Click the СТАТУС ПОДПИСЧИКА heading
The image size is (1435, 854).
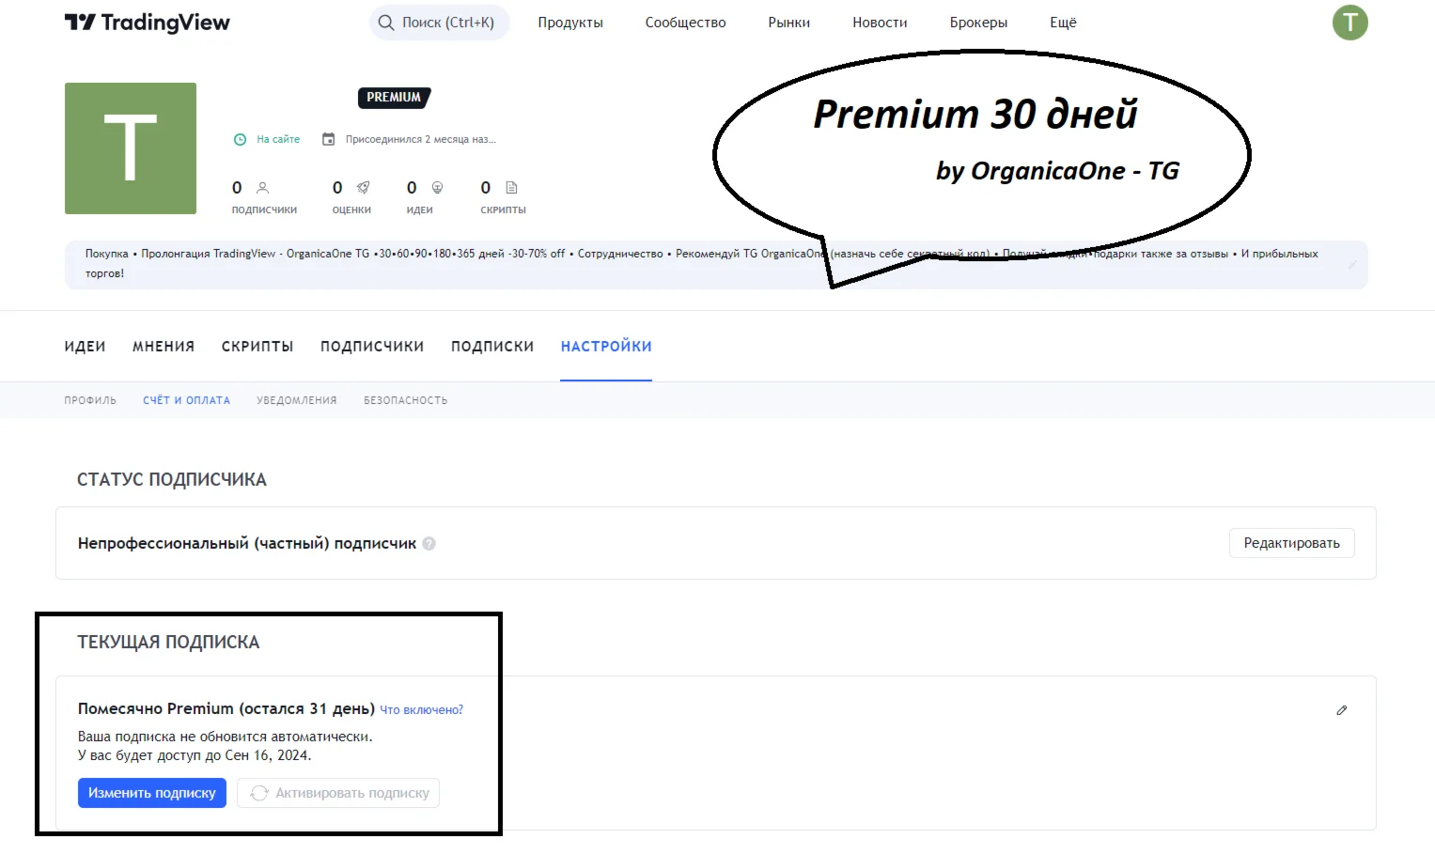click(x=172, y=480)
